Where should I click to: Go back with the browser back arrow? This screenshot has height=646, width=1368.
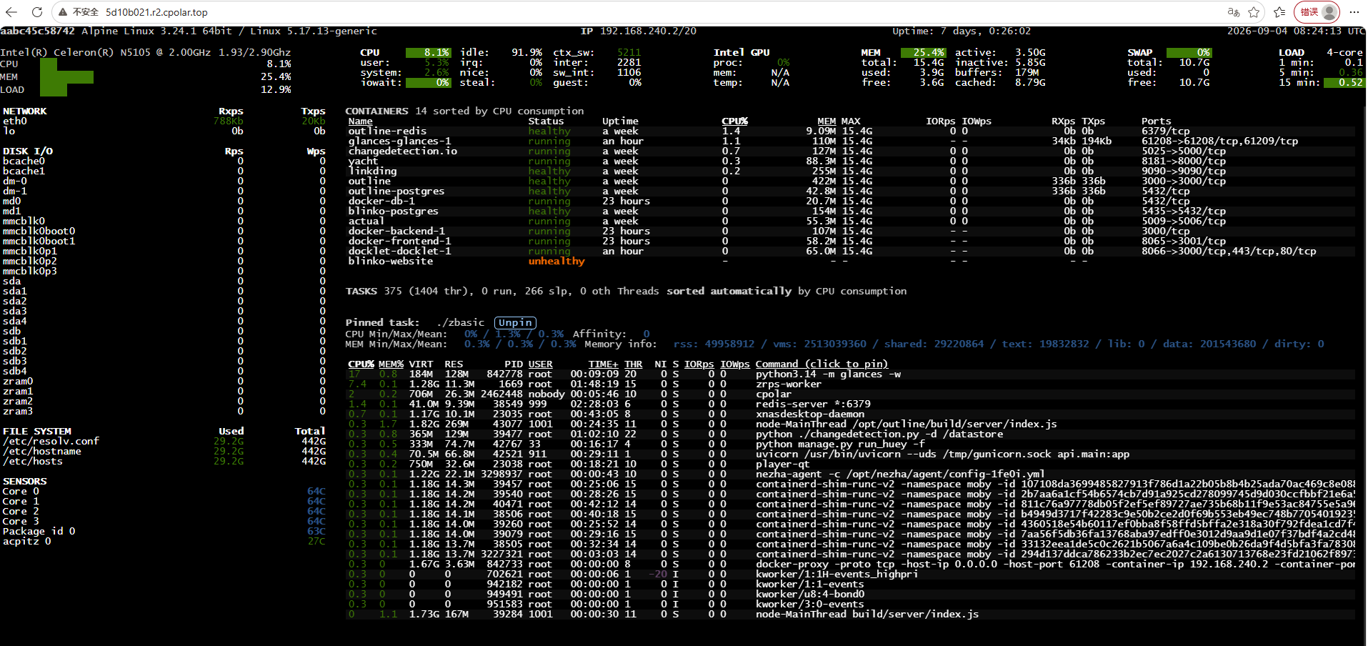tap(11, 12)
